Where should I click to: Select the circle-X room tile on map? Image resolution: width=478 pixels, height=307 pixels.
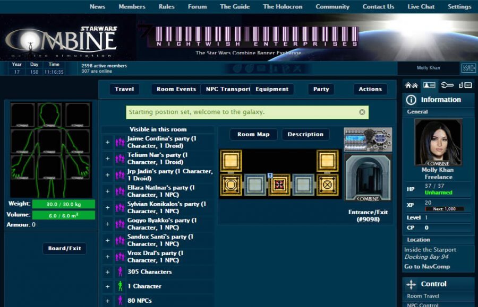click(327, 185)
